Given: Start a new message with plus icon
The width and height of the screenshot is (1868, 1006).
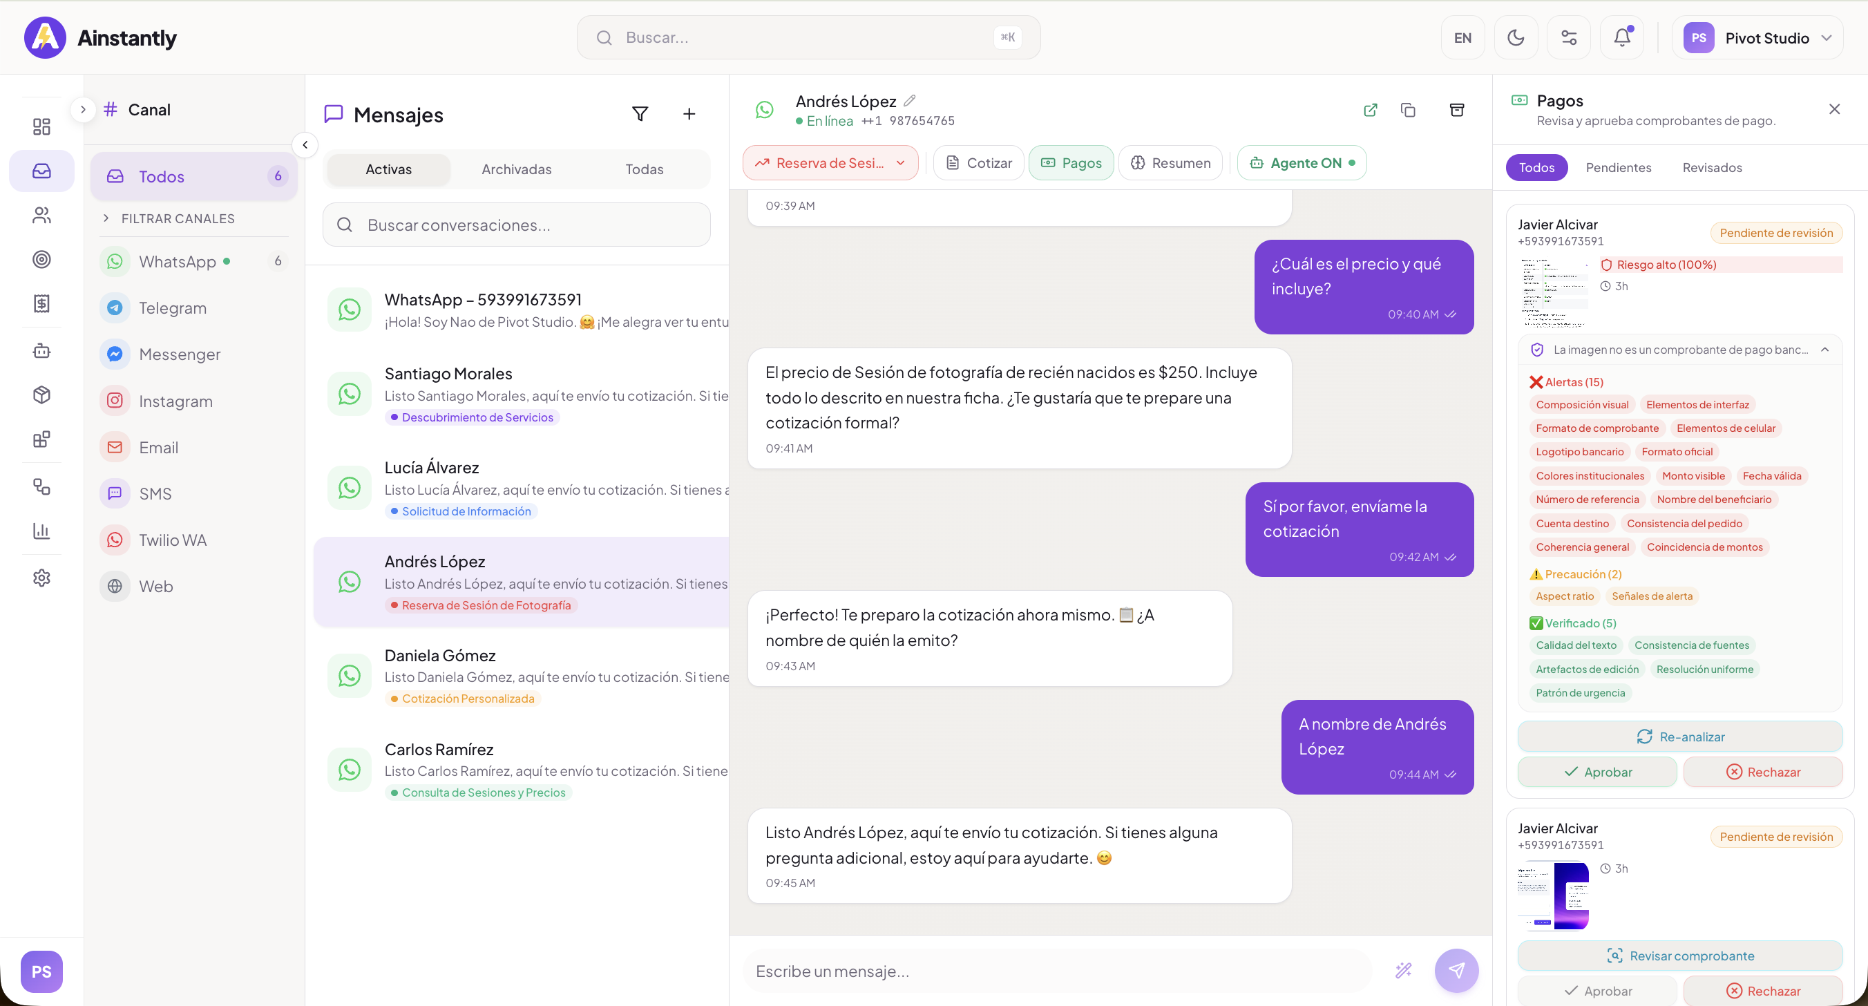Looking at the screenshot, I should click(689, 114).
